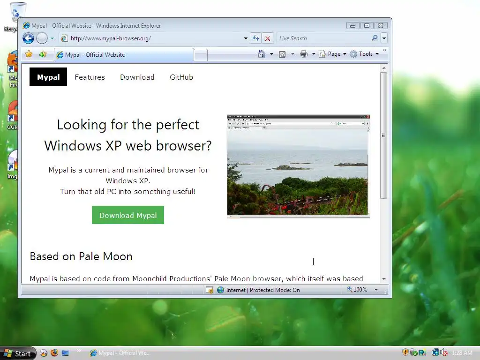Expand the Home button dropdown arrow
This screenshot has height=360, width=480.
pos(271,54)
